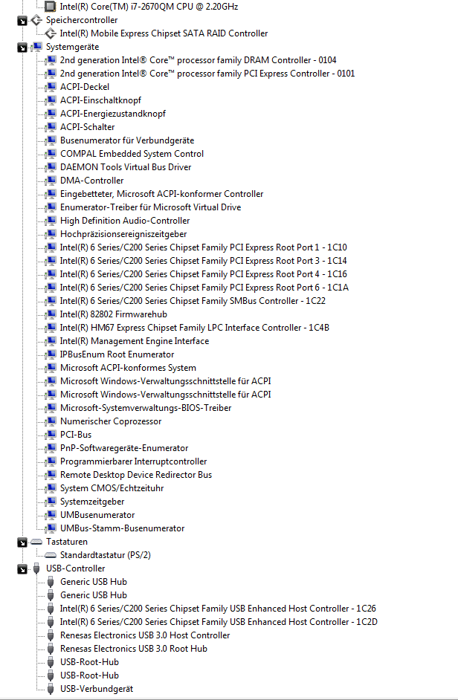
Task: Select Intel(R) Management Engine Interface
Action: click(134, 341)
